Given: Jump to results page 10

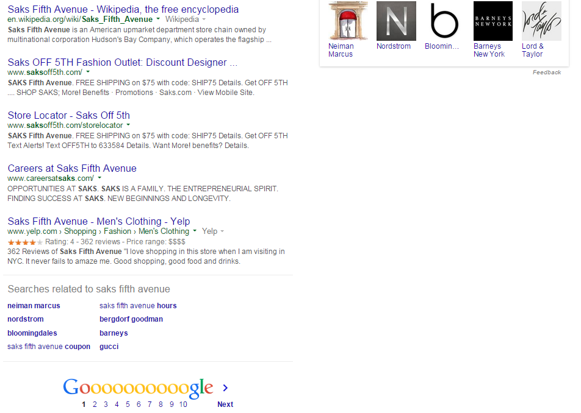Looking at the screenshot, I should click(183, 404).
